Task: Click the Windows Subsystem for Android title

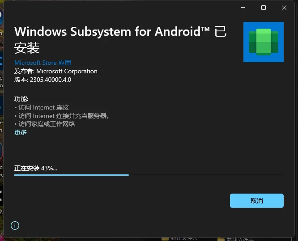Action: click(120, 39)
